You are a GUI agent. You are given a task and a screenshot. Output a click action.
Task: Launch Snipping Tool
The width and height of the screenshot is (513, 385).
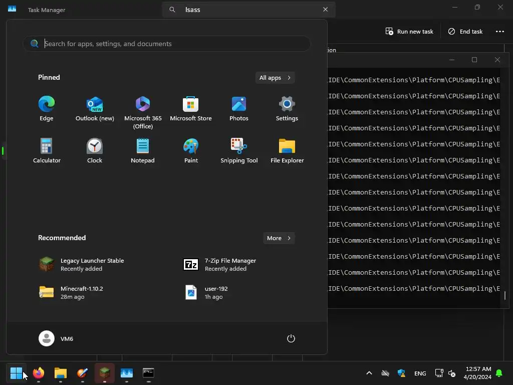tap(239, 151)
